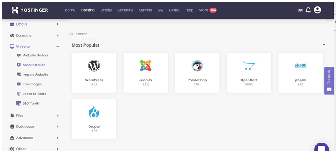This screenshot has height=152, width=336.
Task: Click the Website monitor sidebar icon
Action: pyautogui.click(x=12, y=47)
